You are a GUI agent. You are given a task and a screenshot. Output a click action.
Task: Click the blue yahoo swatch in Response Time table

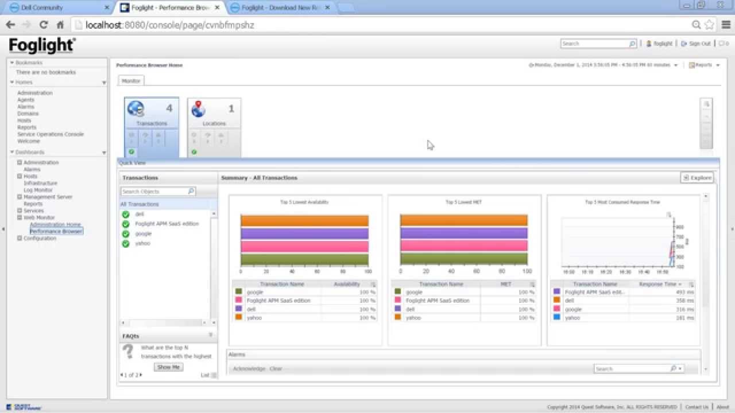point(556,318)
